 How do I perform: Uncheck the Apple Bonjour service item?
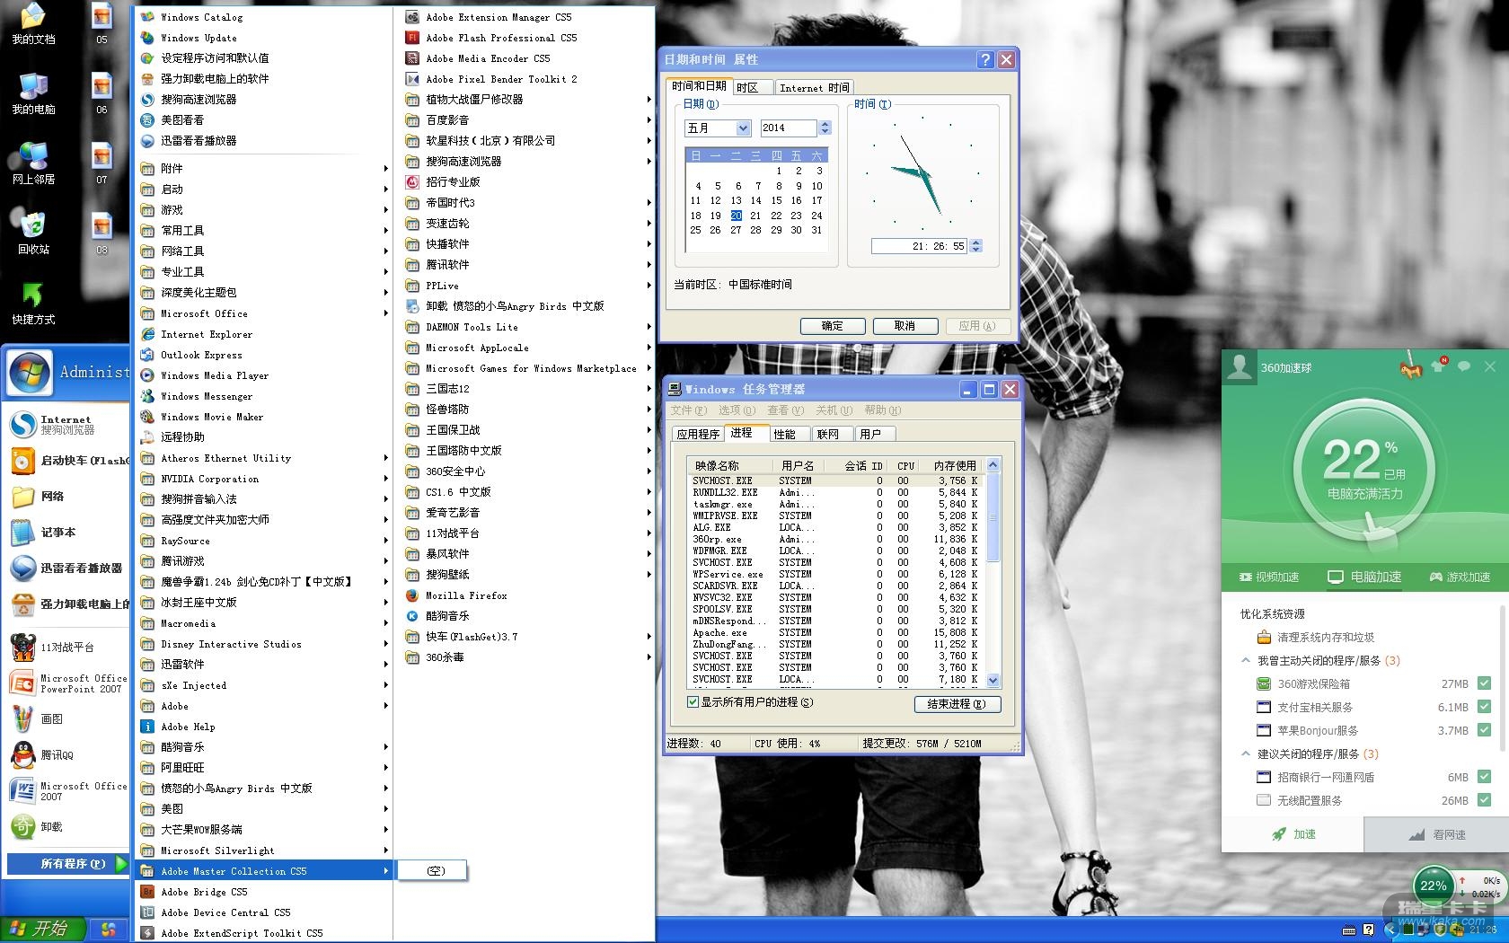pyautogui.click(x=1484, y=730)
